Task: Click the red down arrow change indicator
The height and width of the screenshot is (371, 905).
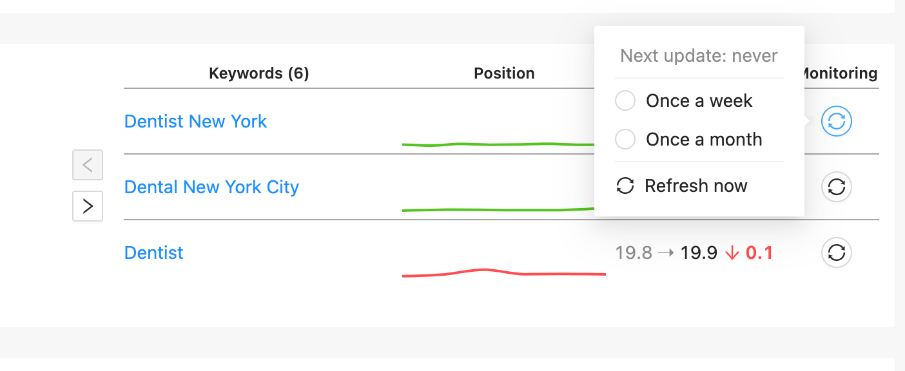Action: pos(732,253)
